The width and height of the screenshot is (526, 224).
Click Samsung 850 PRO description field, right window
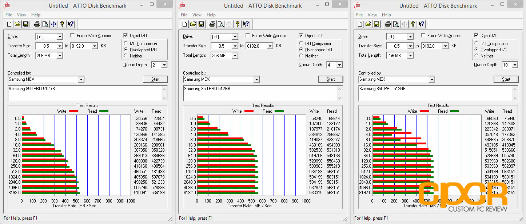click(438, 93)
